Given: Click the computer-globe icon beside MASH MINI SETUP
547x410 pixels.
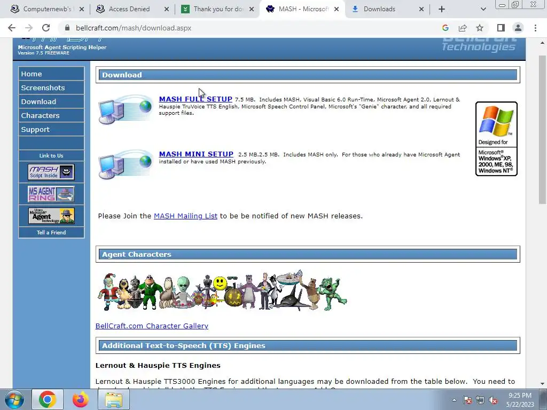Looking at the screenshot, I should click(x=125, y=164).
